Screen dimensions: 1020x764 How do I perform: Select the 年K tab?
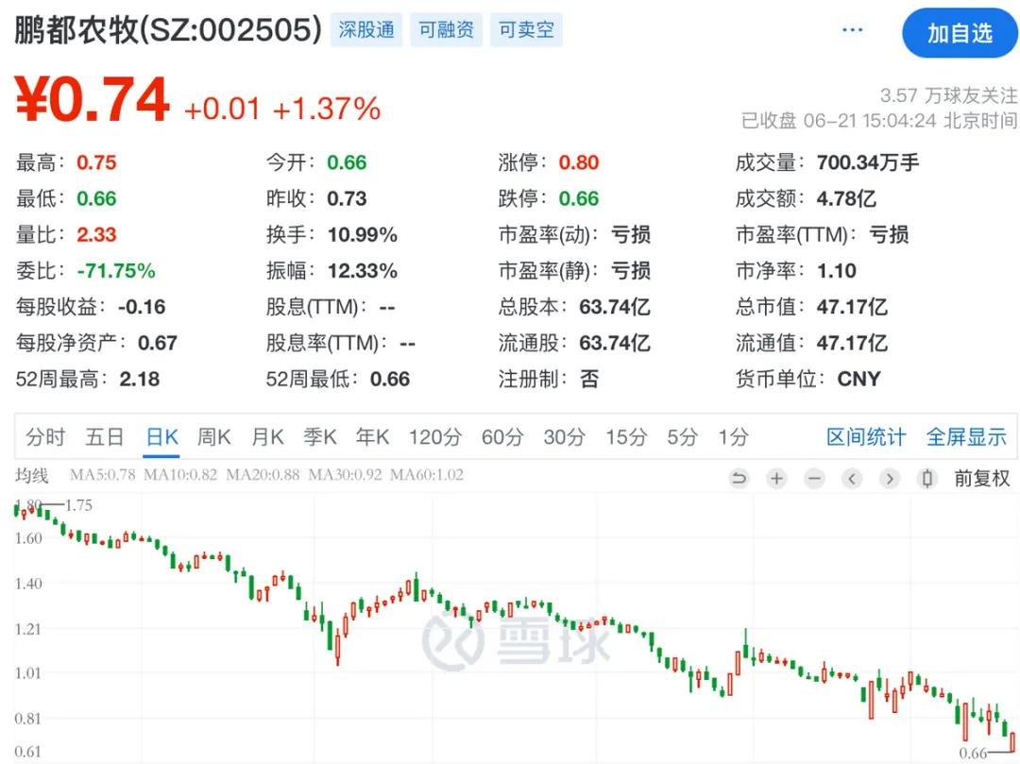pos(373,437)
